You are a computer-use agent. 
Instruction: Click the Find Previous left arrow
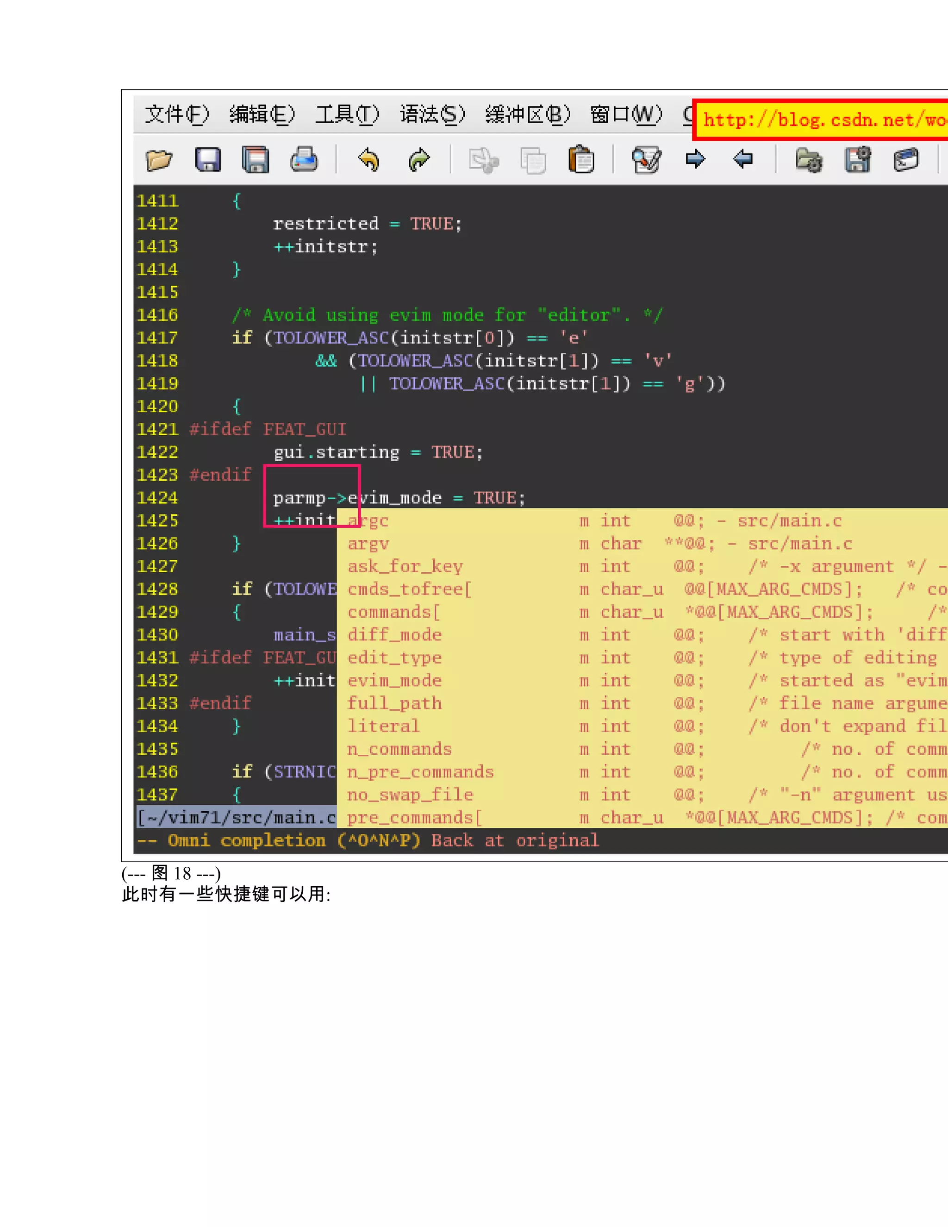(x=742, y=160)
